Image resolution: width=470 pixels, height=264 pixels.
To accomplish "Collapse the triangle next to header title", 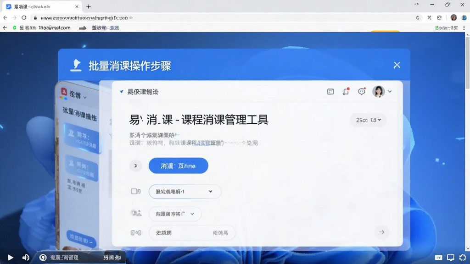I will [x=121, y=92].
